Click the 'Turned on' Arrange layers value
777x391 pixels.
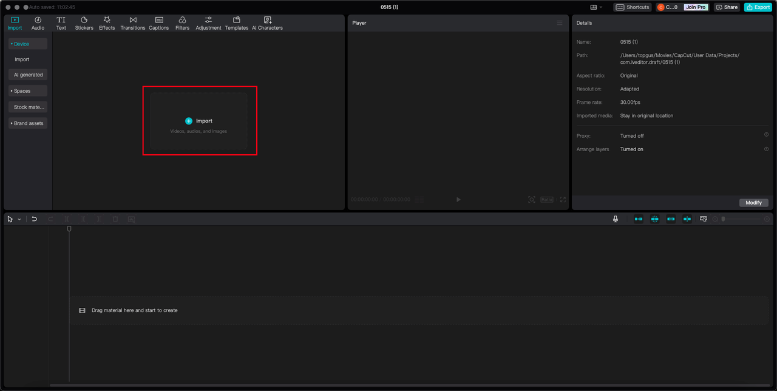pyautogui.click(x=632, y=149)
